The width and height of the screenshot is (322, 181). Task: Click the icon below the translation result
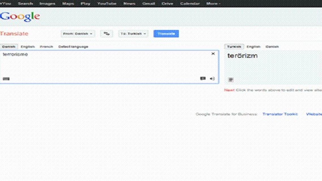231,80
